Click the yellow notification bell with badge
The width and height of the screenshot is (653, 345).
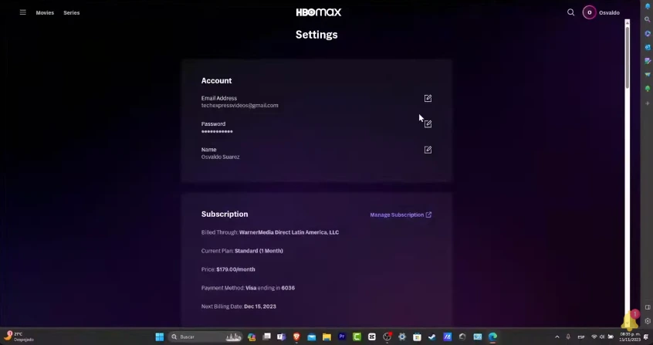(x=630, y=321)
